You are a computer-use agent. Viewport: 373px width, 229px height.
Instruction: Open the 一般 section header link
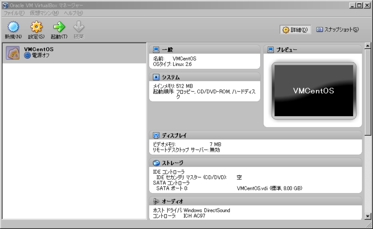point(167,49)
